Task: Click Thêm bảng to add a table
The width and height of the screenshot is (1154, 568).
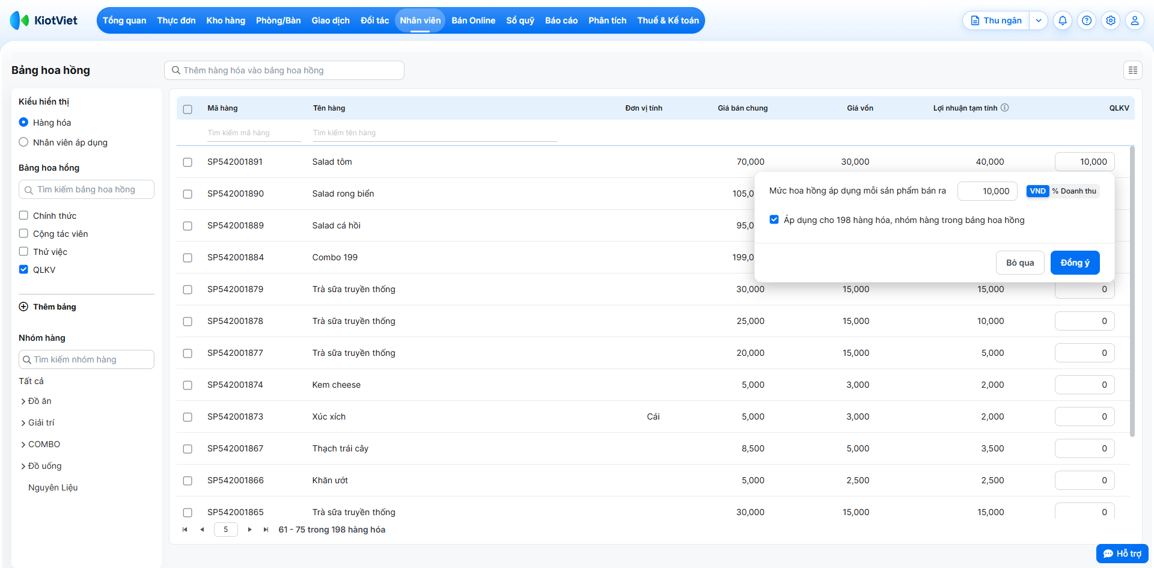Action: point(55,307)
